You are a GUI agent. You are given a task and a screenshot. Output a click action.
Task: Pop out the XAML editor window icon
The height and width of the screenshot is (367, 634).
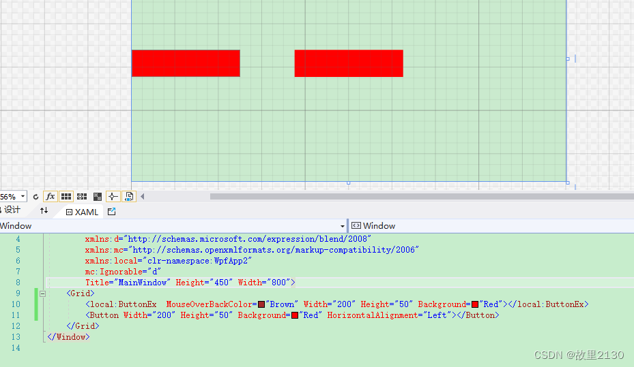coord(112,211)
